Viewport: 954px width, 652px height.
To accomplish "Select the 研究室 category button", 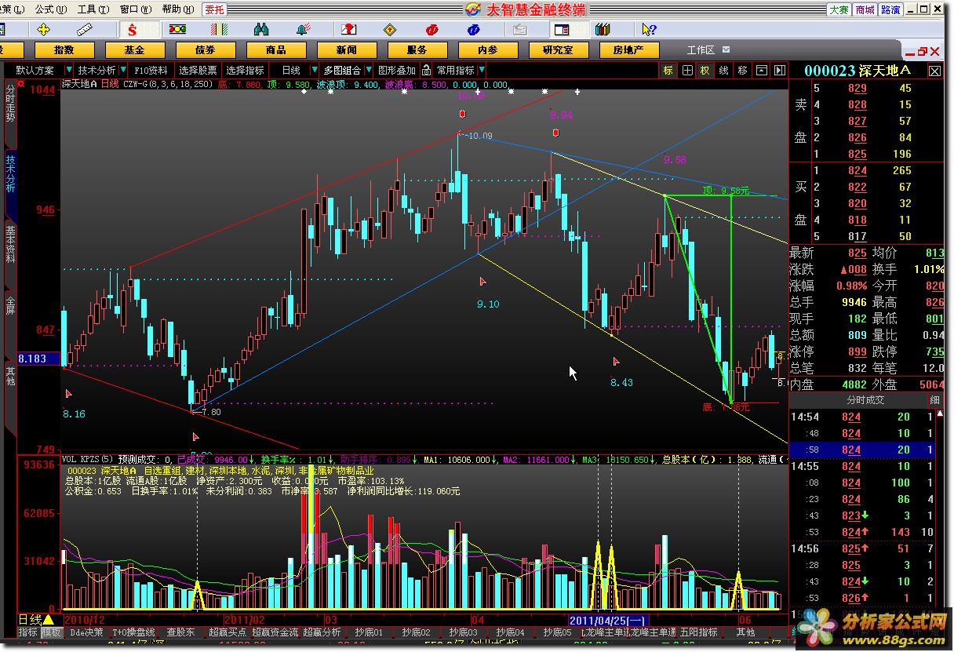I will [558, 50].
